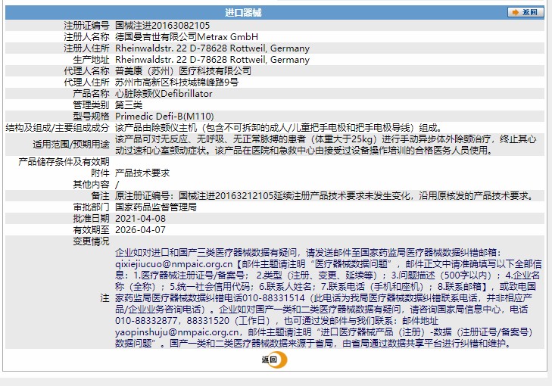Image resolution: width=552 pixels, height=386 pixels.
Task: Click agent name 普美康（苏州）医疗科技有限公司
Action: point(183,70)
